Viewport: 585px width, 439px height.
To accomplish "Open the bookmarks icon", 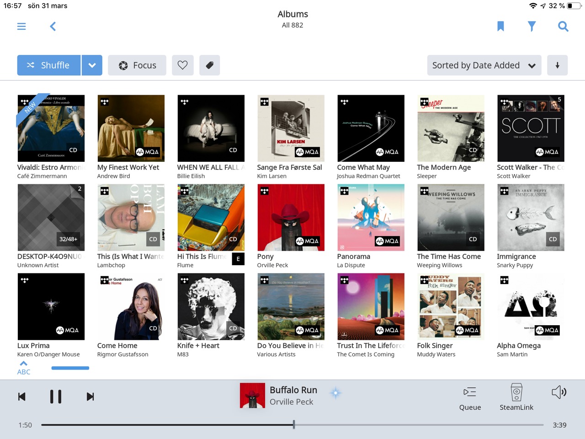I will pyautogui.click(x=500, y=27).
